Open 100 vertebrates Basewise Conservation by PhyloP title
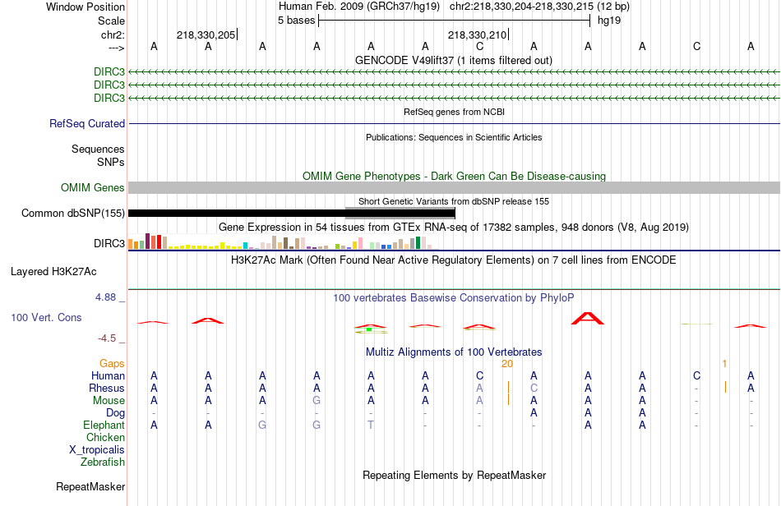 click(454, 297)
